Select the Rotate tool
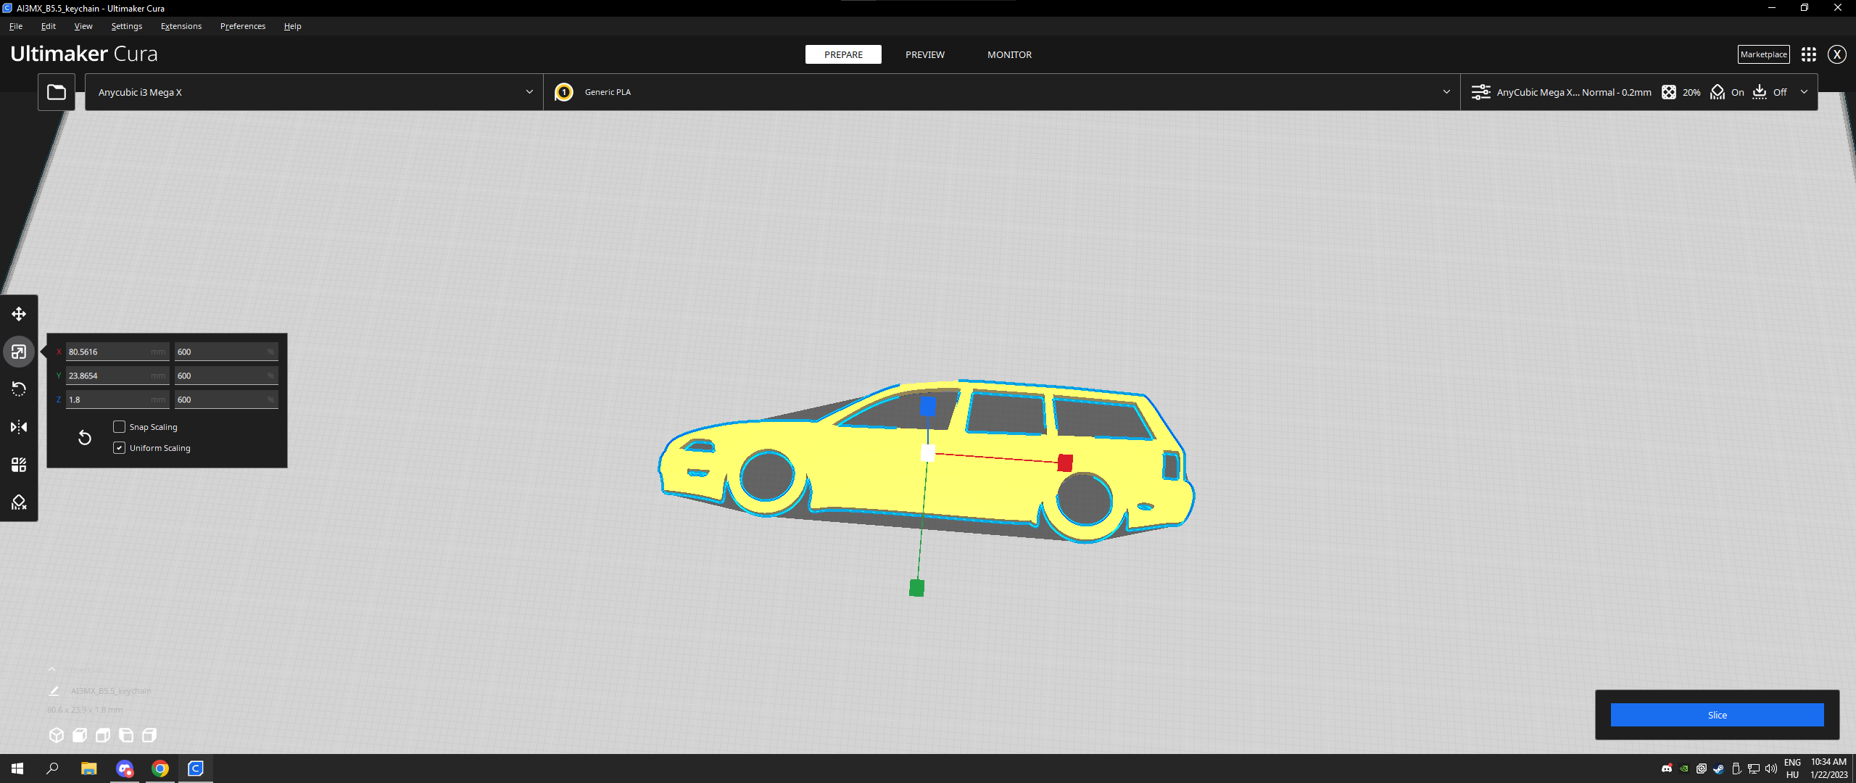This screenshot has width=1856, height=783. click(19, 389)
